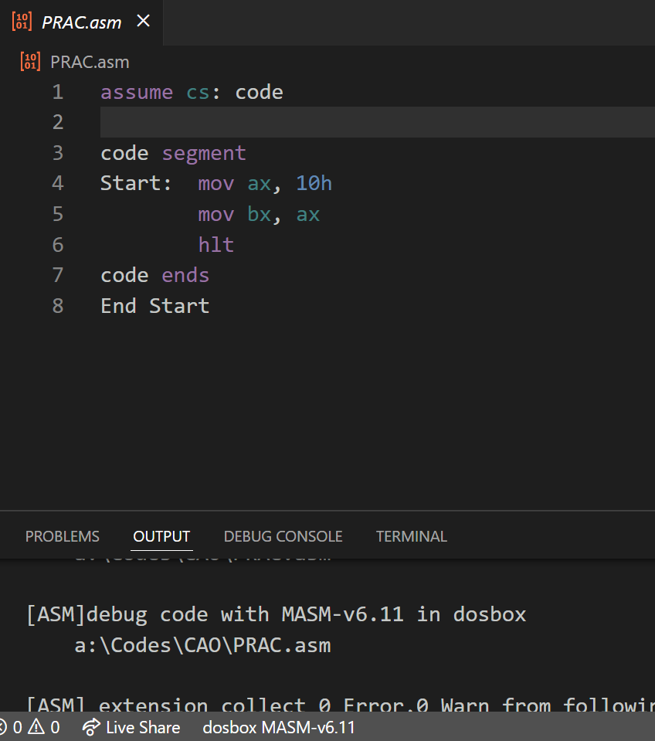
Task: Click the PRAC.asm breadcrumb path
Action: pos(90,63)
